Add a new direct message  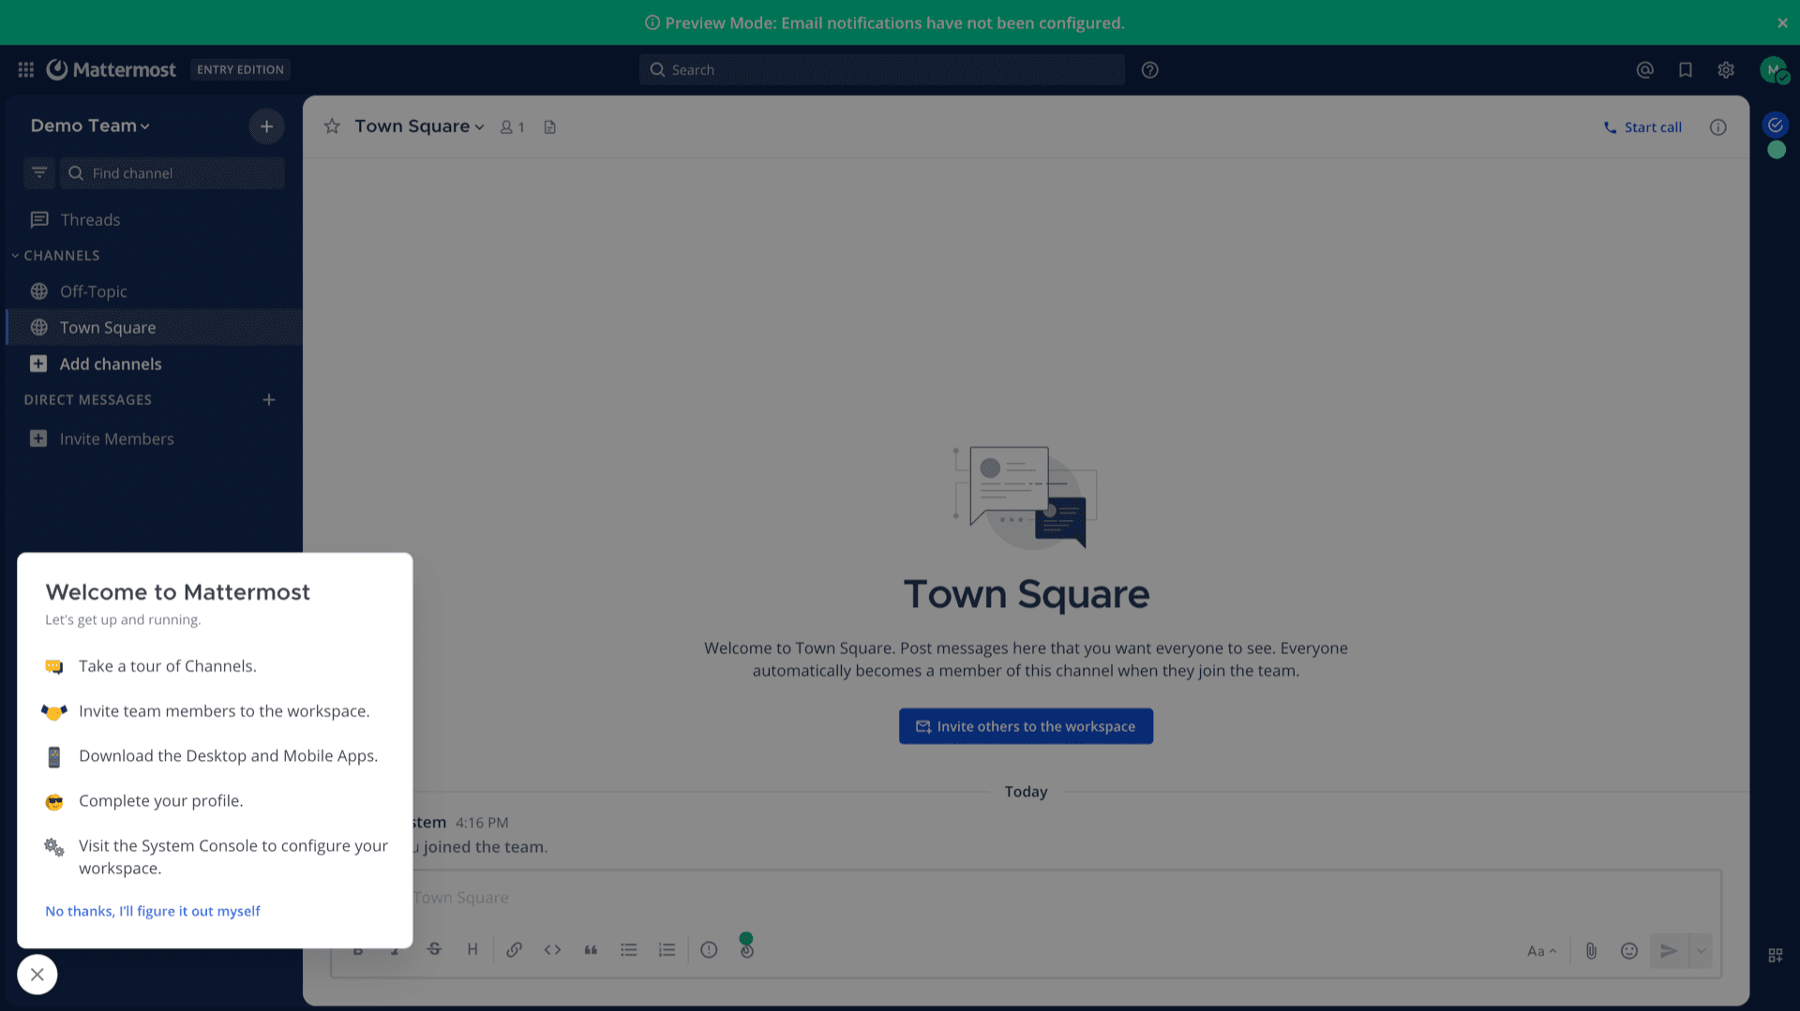click(269, 399)
